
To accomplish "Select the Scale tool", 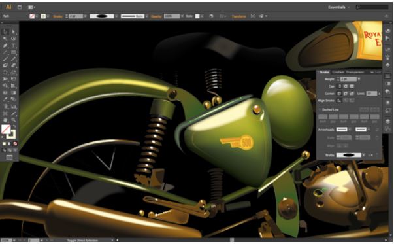I will [x=13, y=73].
